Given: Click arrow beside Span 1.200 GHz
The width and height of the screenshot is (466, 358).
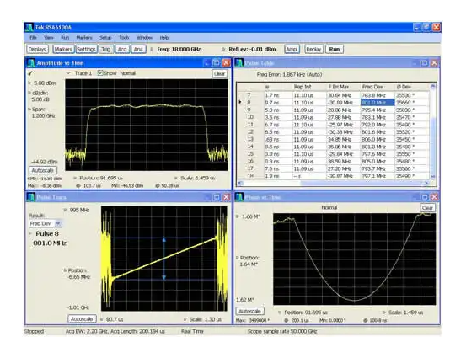Looking at the screenshot, I should pyautogui.click(x=29, y=109).
